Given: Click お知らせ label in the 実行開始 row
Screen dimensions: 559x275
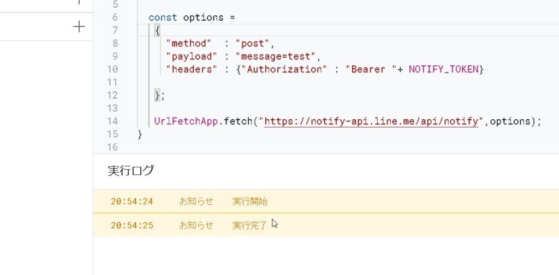Looking at the screenshot, I should click(x=197, y=201).
